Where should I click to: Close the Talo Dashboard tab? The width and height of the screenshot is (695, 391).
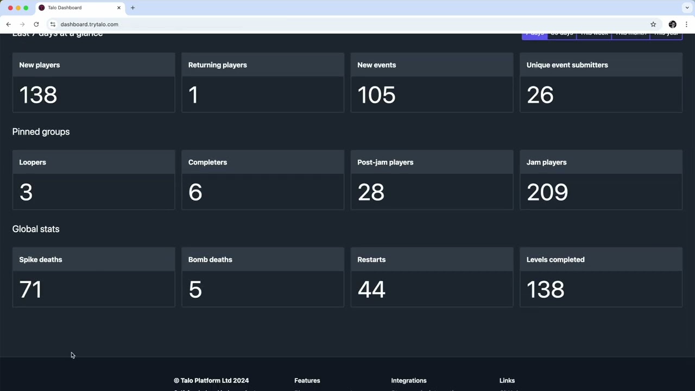pyautogui.click(x=119, y=8)
